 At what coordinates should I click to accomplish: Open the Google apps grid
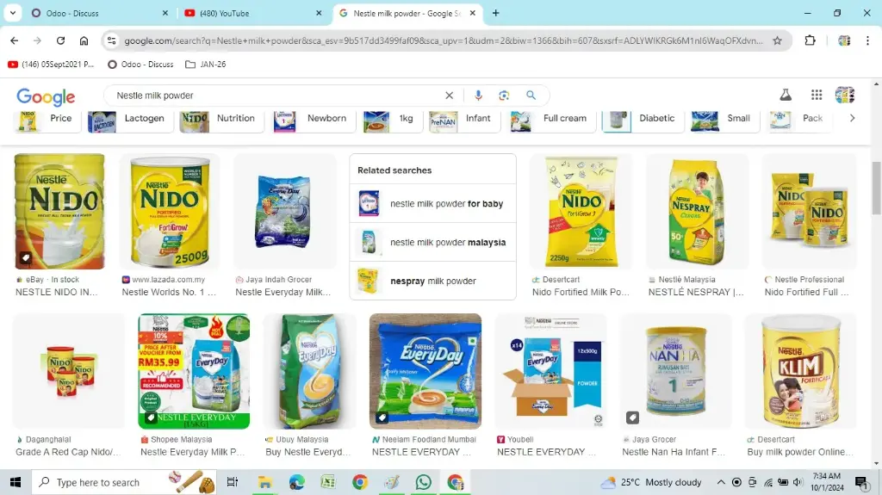817,95
